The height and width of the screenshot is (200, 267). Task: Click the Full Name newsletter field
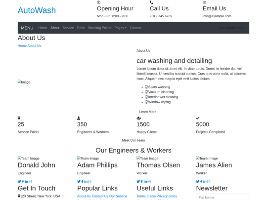click(222, 197)
